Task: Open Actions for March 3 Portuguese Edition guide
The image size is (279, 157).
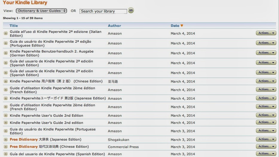Action: (266, 130)
